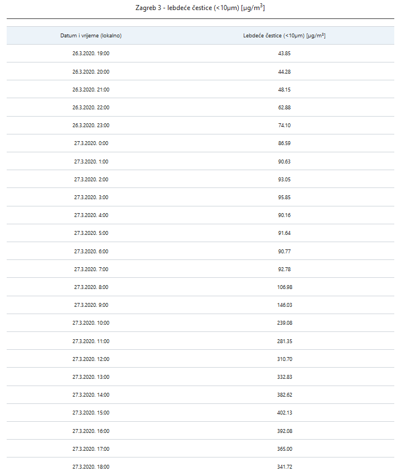Click the value 91.64
This screenshot has height=472, width=406.
(x=284, y=233)
